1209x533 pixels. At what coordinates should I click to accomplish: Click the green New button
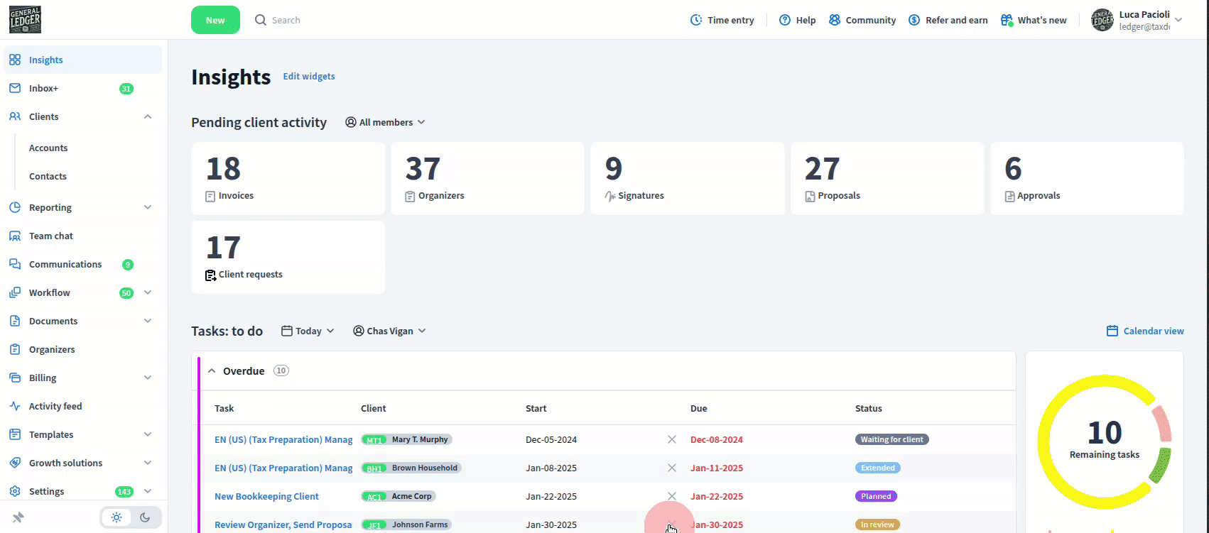215,20
